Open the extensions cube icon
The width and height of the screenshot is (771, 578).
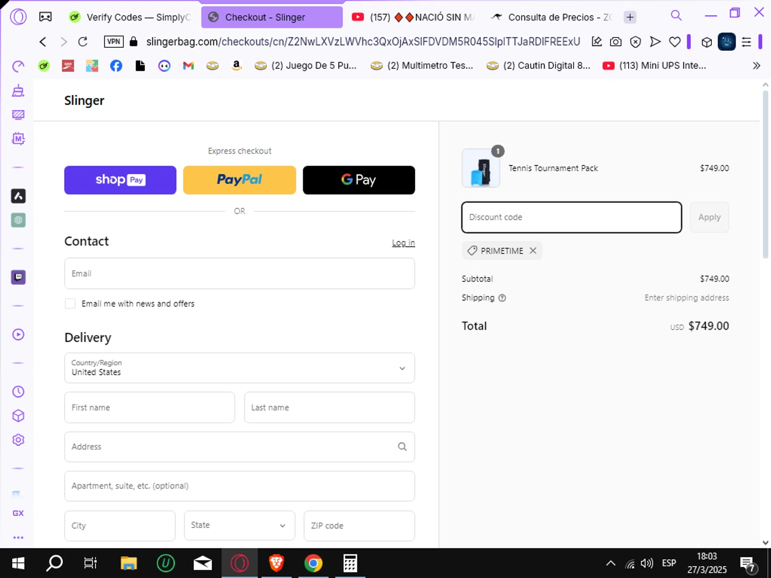707,42
